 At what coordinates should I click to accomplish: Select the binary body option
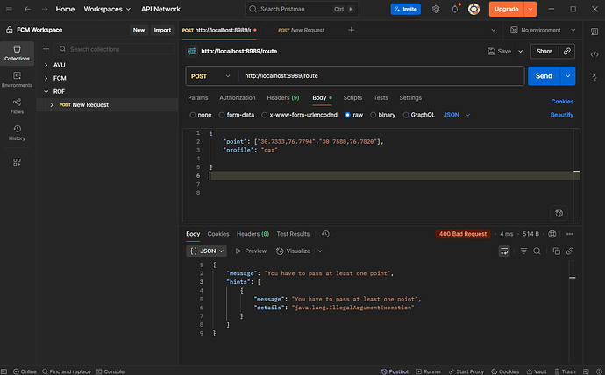(x=385, y=114)
